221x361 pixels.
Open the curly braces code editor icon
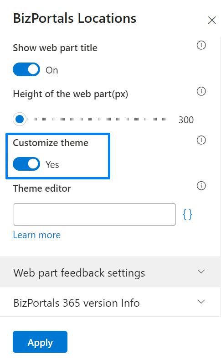187,215
